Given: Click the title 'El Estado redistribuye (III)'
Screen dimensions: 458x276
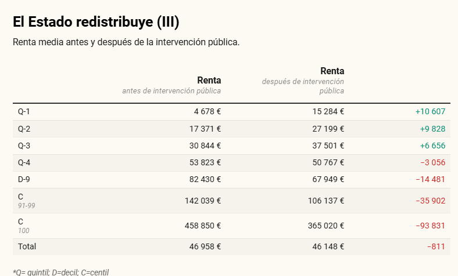Looking at the screenshot, I should [x=96, y=22].
